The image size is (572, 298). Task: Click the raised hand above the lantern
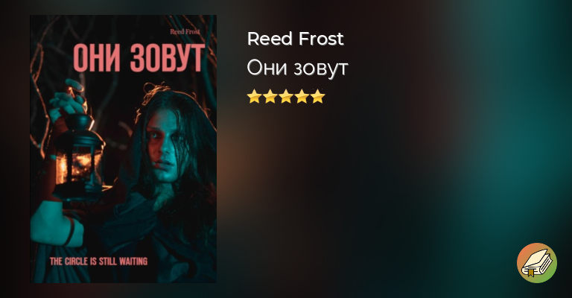pyautogui.click(x=68, y=101)
